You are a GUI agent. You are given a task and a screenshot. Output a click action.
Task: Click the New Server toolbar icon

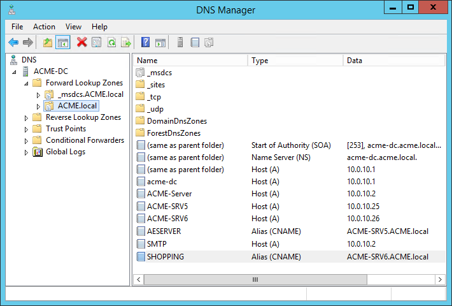[x=180, y=43]
